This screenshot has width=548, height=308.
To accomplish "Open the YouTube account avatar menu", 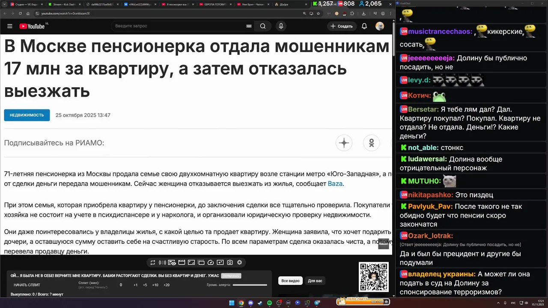I will tap(380, 26).
